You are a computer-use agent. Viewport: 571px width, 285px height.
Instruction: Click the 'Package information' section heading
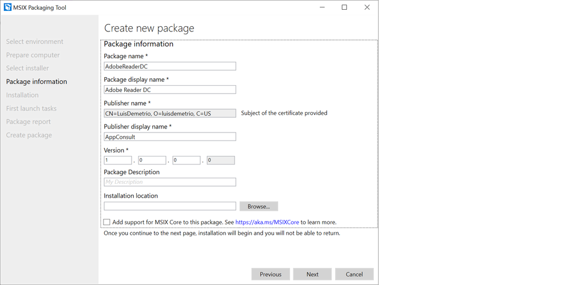point(138,44)
